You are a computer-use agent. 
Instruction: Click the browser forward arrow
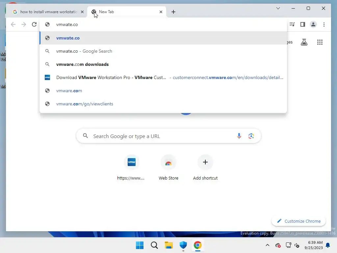coord(24,24)
